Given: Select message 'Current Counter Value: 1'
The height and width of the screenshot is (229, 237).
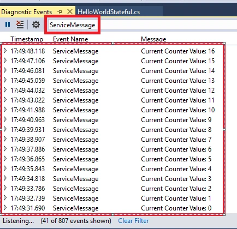Looking at the screenshot, I should (176, 198).
